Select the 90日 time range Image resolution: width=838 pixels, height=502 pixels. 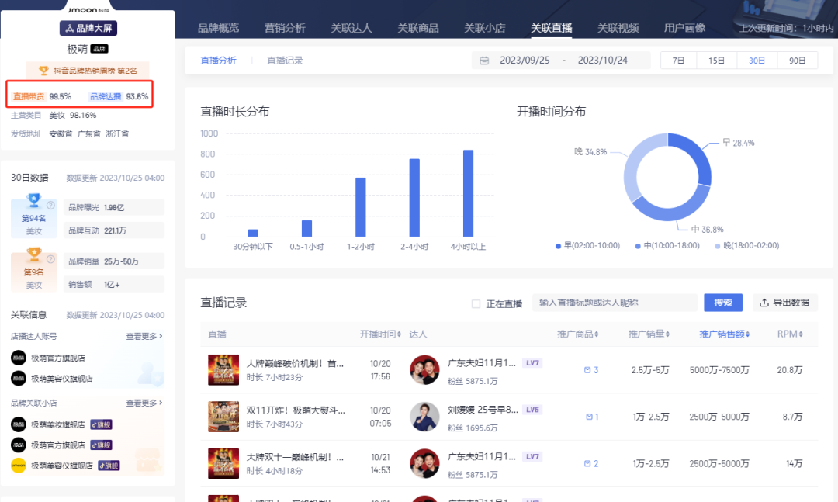click(x=797, y=61)
